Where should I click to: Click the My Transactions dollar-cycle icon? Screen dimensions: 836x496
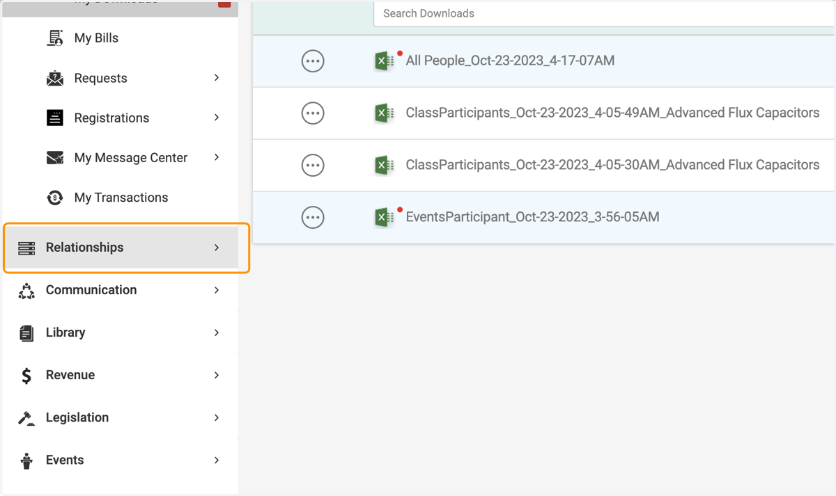click(x=55, y=198)
